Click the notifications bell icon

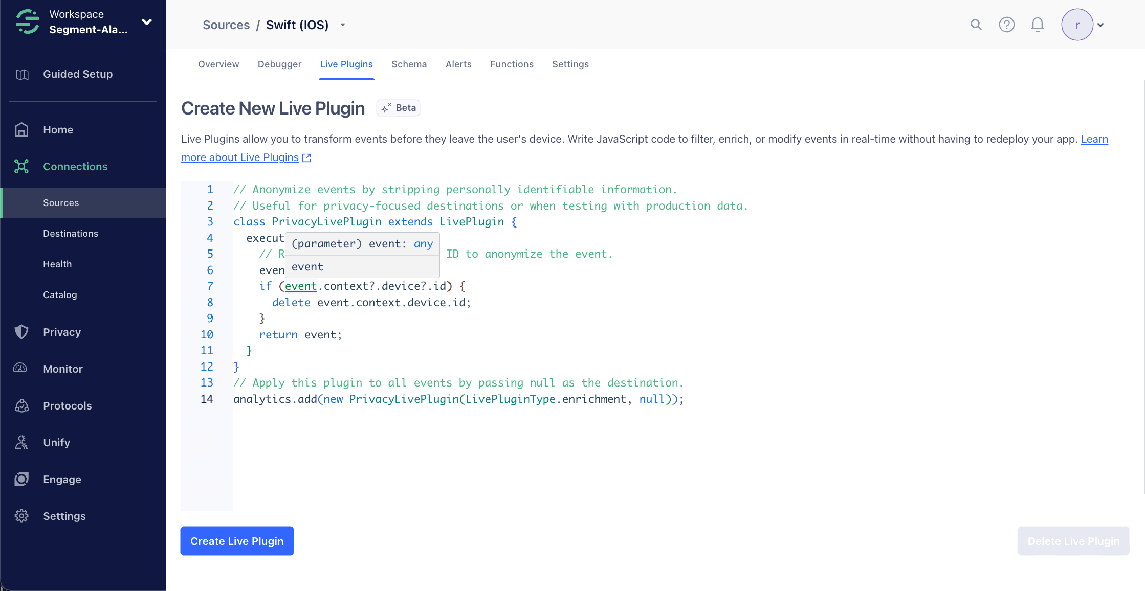point(1037,24)
